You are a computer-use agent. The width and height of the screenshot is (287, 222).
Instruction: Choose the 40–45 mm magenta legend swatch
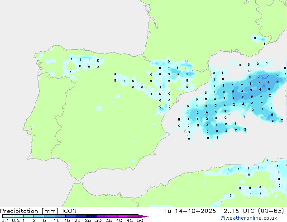(x=123, y=216)
